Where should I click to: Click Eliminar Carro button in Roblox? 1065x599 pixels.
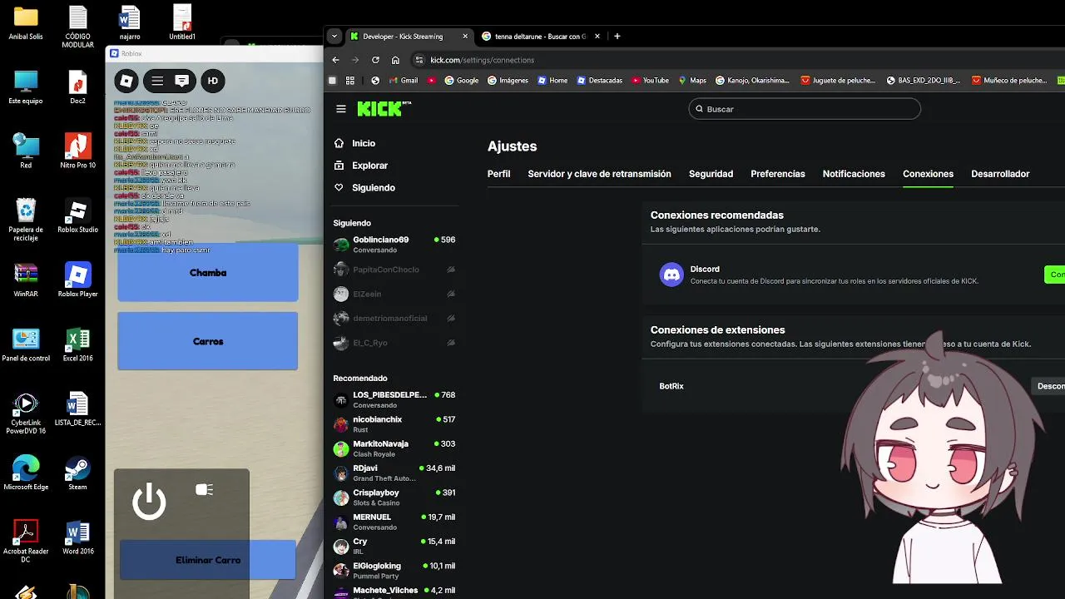click(x=208, y=560)
